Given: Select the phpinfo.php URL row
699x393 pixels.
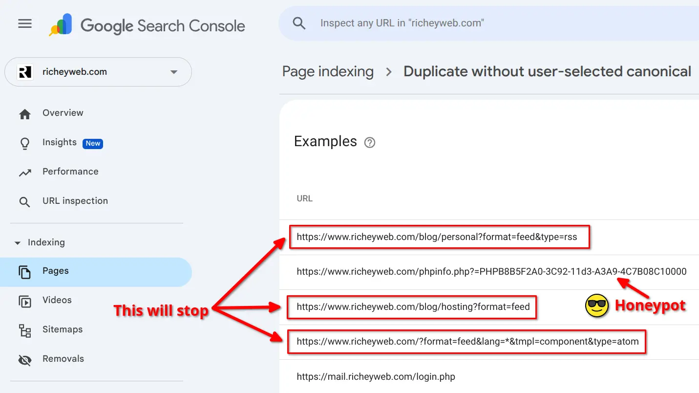Looking at the screenshot, I should tap(491, 272).
